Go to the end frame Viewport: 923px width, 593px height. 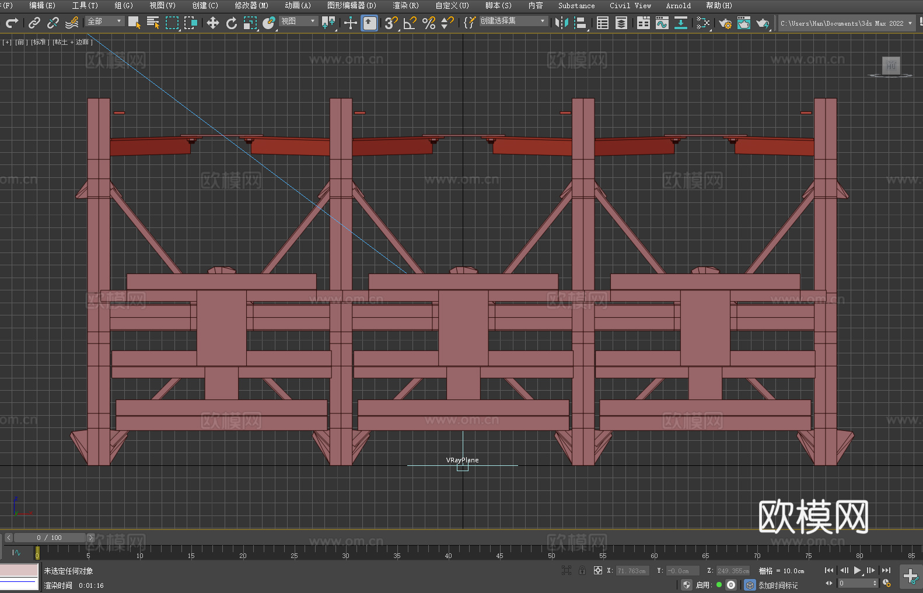886,570
